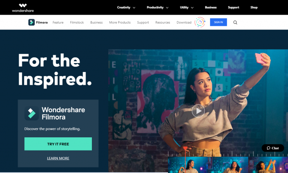Click the TRY IT FREE button
Viewport: 288px width, 173px height.
58,144
